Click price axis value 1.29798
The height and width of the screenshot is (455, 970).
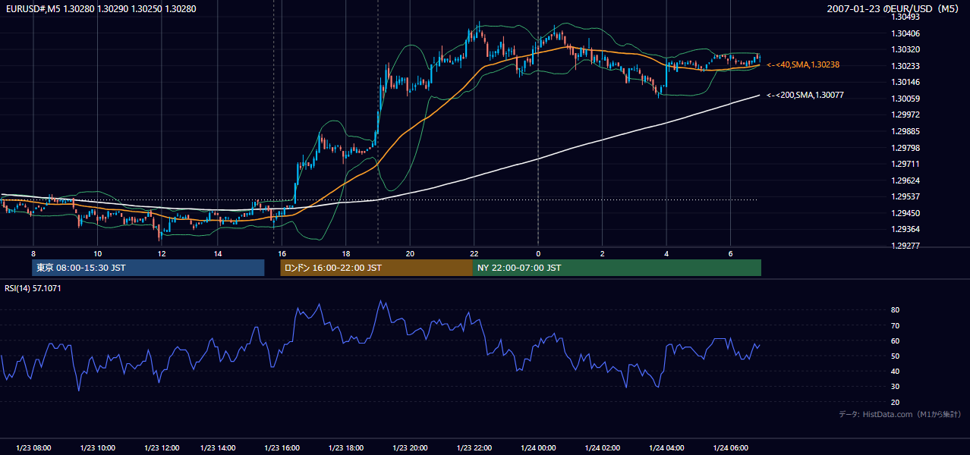pyautogui.click(x=905, y=148)
